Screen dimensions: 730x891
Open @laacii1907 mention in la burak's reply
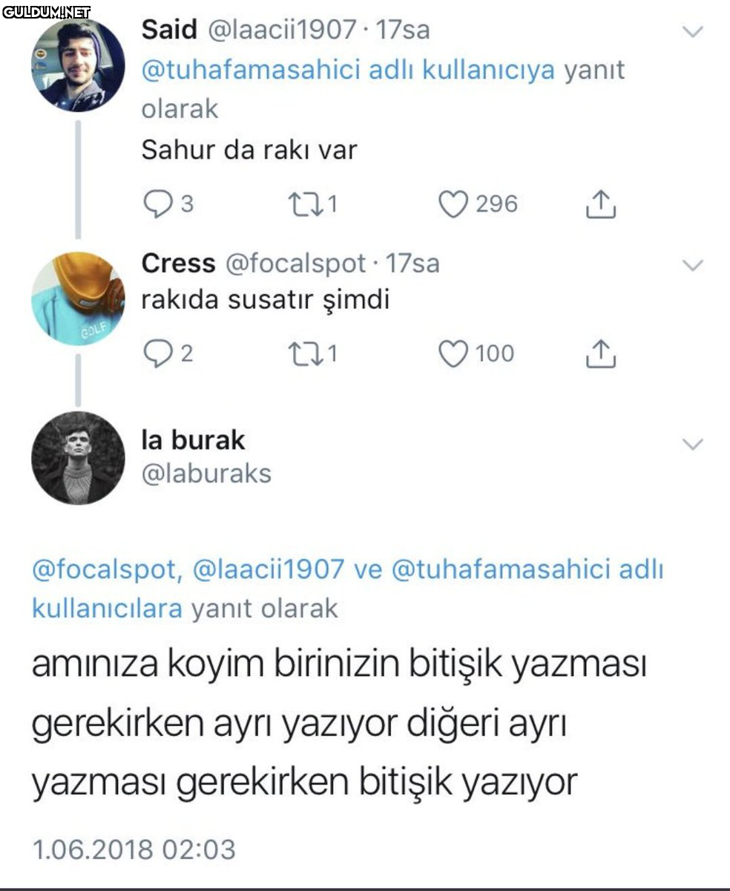tap(269, 570)
